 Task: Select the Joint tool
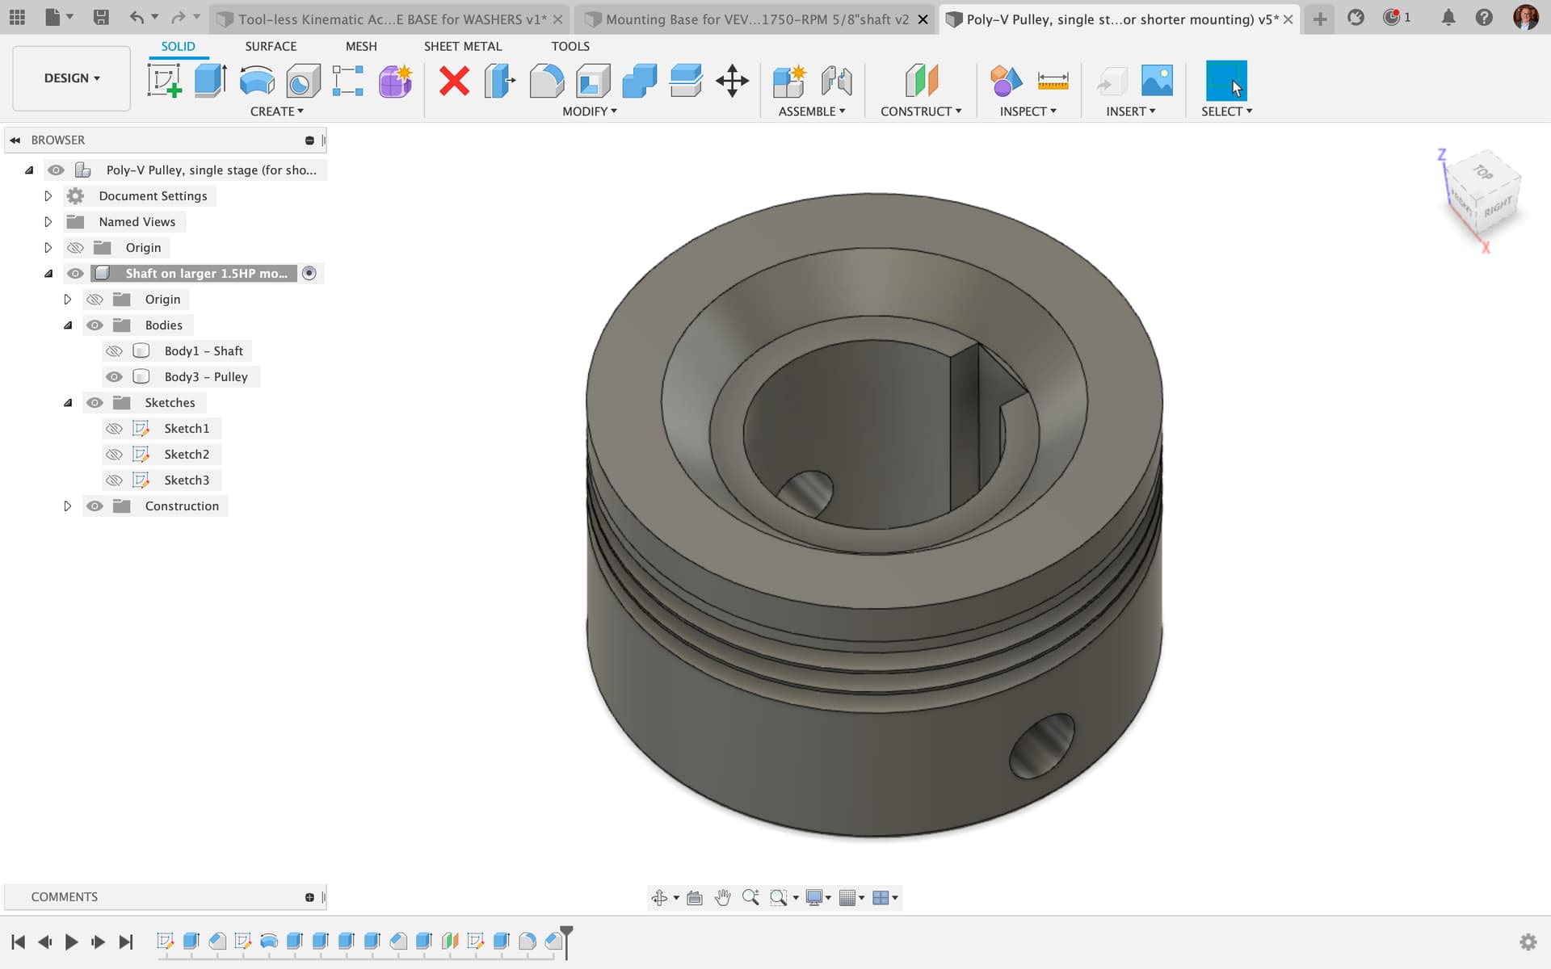tap(836, 81)
